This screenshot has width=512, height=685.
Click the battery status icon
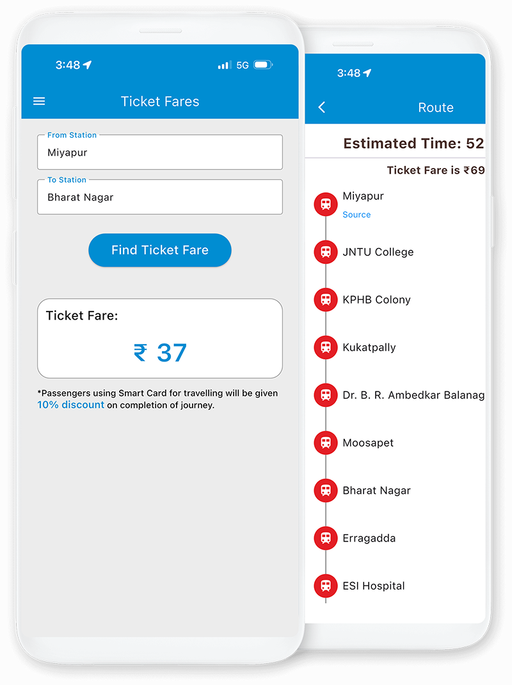click(x=263, y=65)
